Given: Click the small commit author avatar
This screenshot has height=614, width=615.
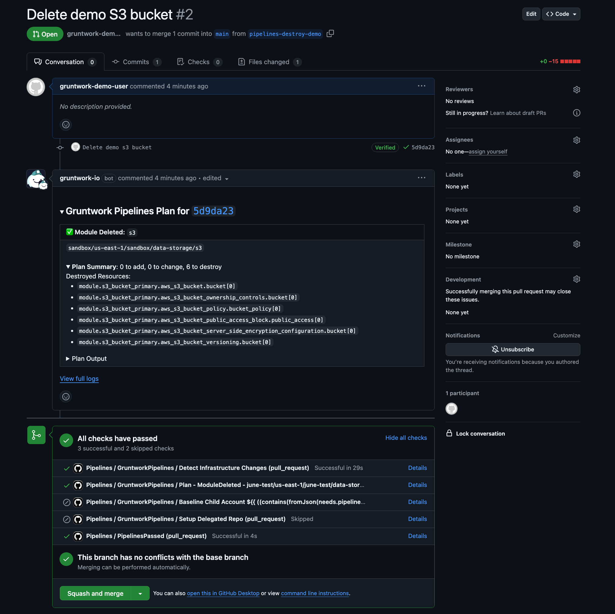Looking at the screenshot, I should [x=76, y=147].
